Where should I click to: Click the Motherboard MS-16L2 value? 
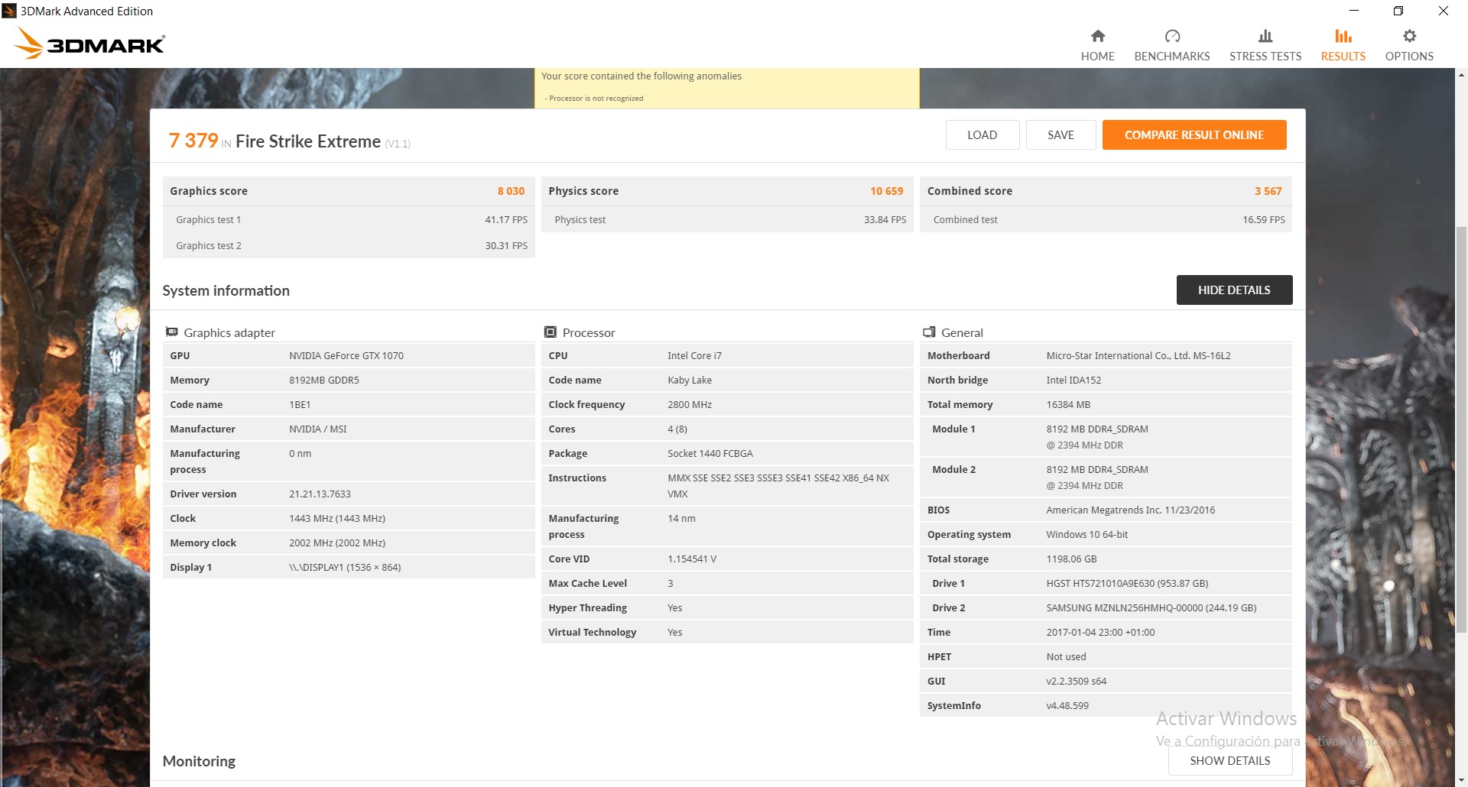pos(1138,355)
